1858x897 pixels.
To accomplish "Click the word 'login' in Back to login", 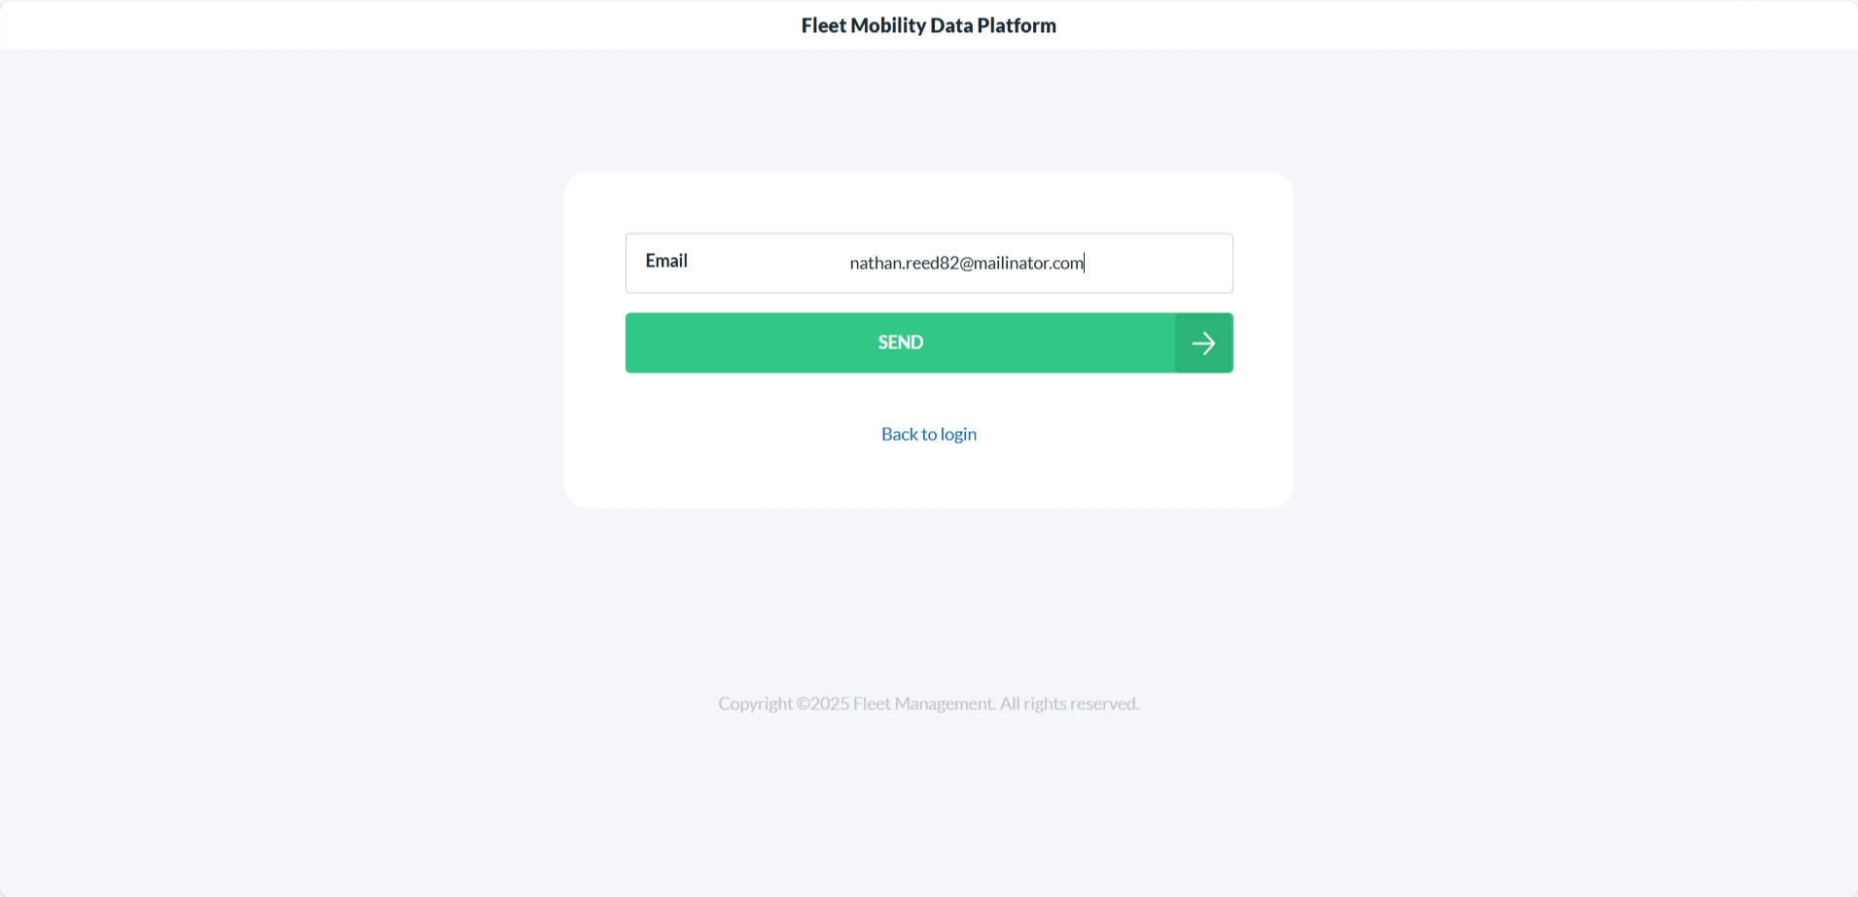I will point(958,434).
